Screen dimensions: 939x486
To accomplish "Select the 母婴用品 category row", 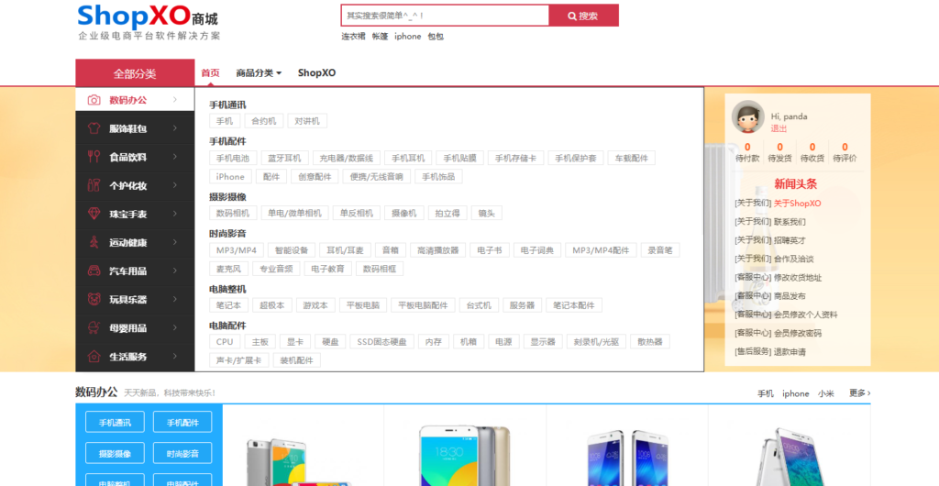I will [135, 328].
